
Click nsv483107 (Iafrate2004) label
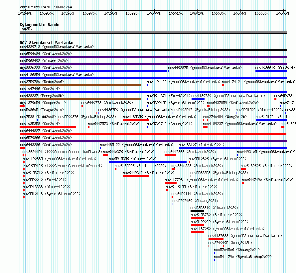click(x=202, y=145)
